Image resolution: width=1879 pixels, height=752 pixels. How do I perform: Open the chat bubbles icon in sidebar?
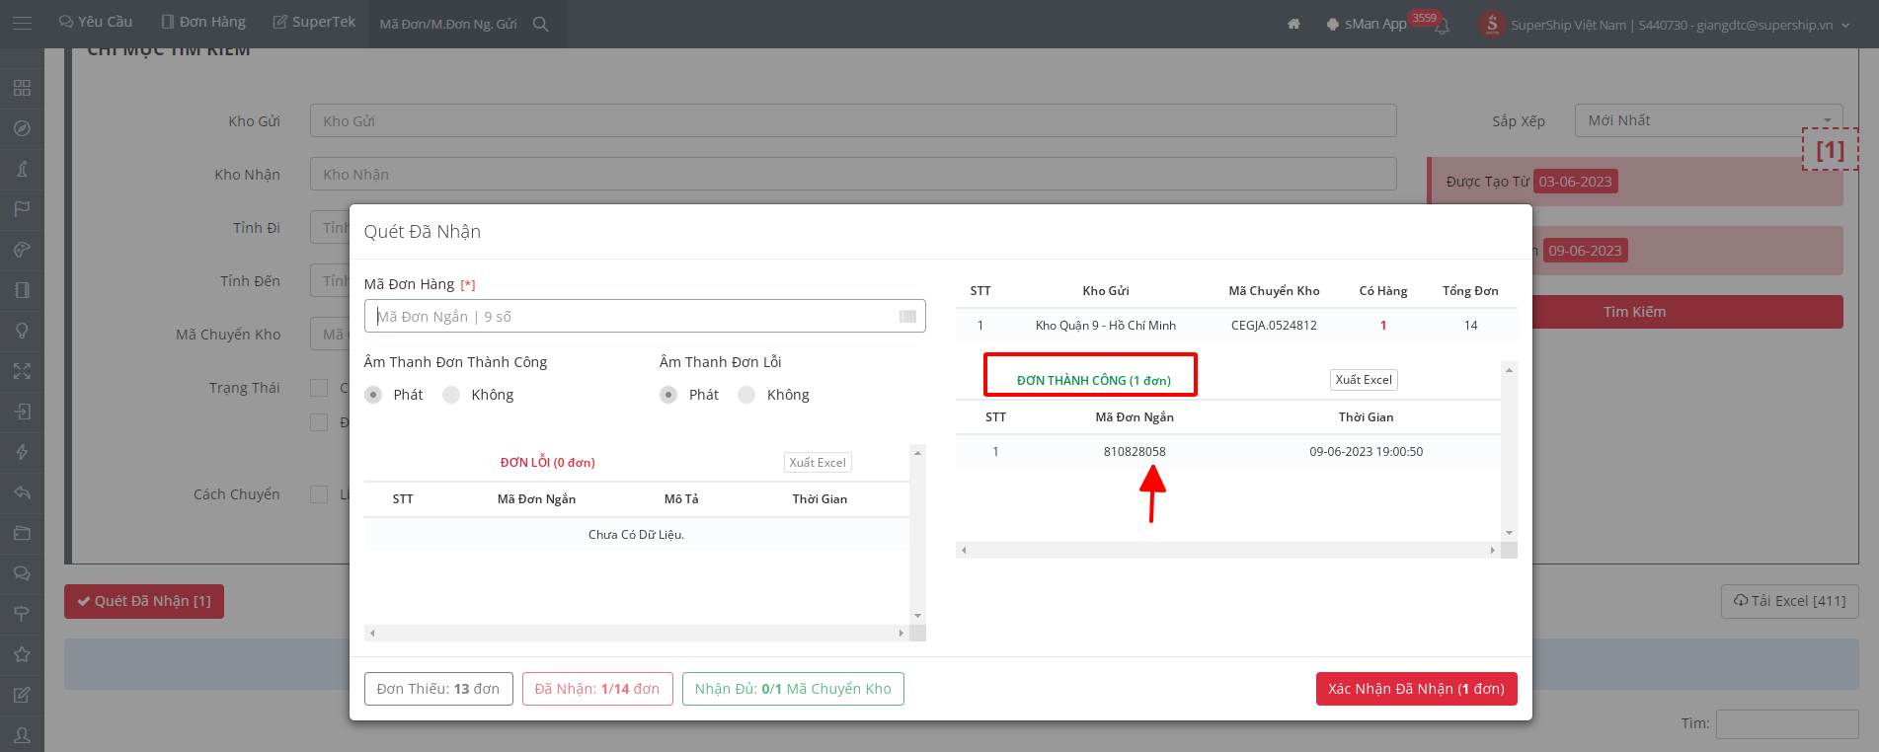tap(22, 573)
